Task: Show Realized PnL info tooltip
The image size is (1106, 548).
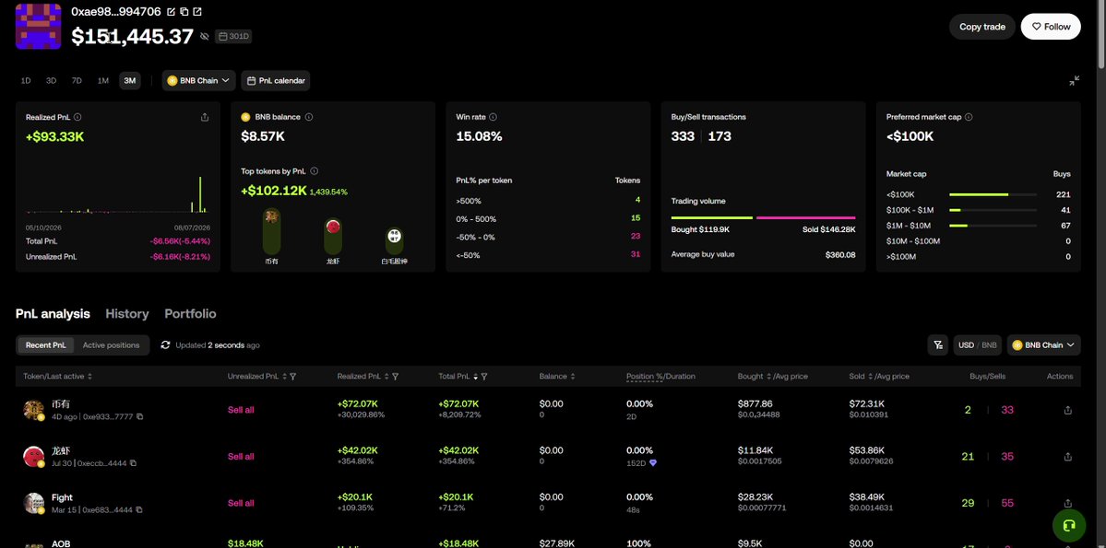Action: (77, 117)
